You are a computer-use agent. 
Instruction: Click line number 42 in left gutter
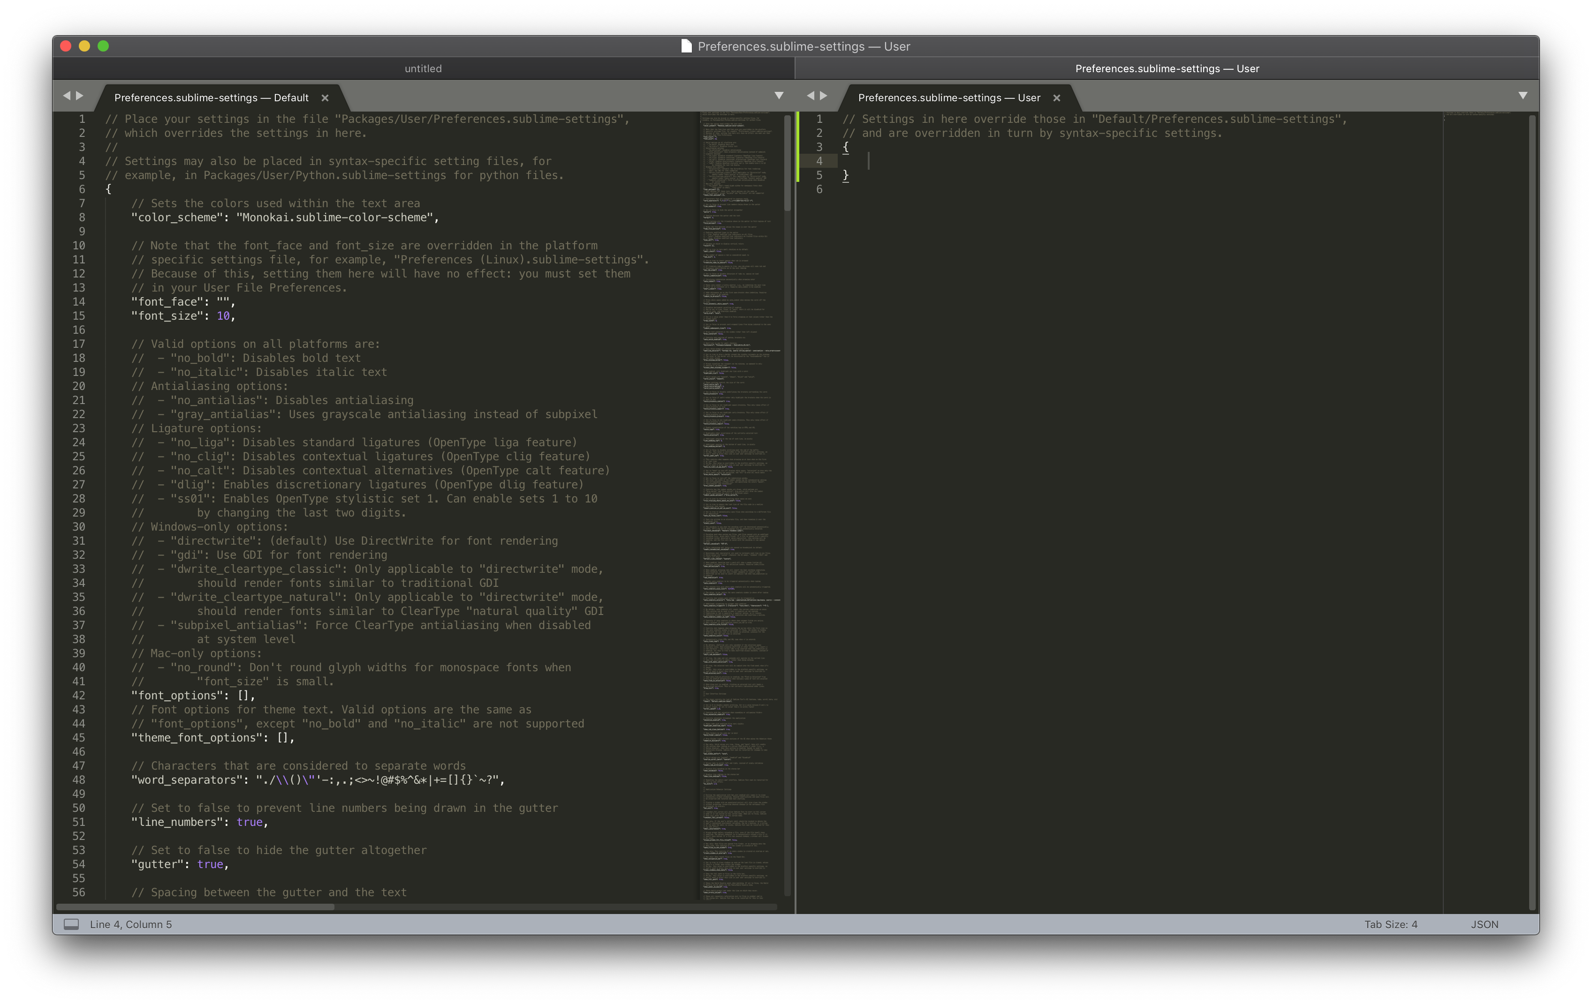click(x=79, y=696)
